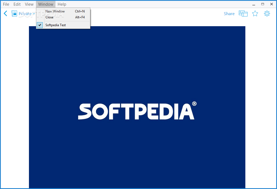Close the open Window menu
This screenshot has width=277, height=189.
pyautogui.click(x=45, y=4)
